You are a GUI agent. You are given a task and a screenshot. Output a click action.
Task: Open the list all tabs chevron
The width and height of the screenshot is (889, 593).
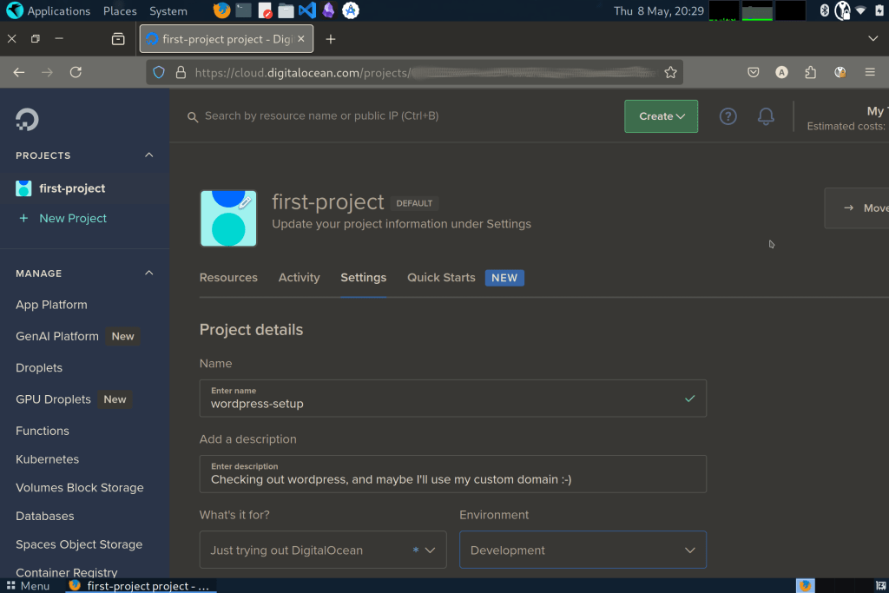point(873,38)
